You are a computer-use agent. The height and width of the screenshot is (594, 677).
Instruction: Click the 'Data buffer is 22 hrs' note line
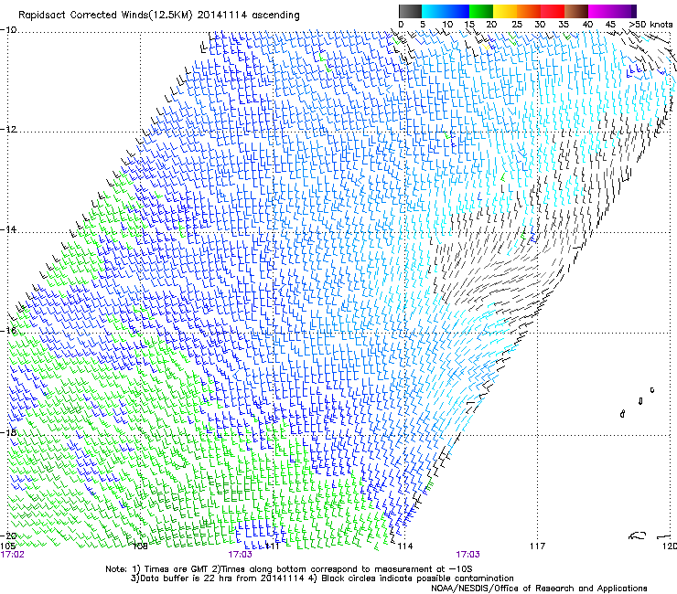pyautogui.click(x=322, y=578)
